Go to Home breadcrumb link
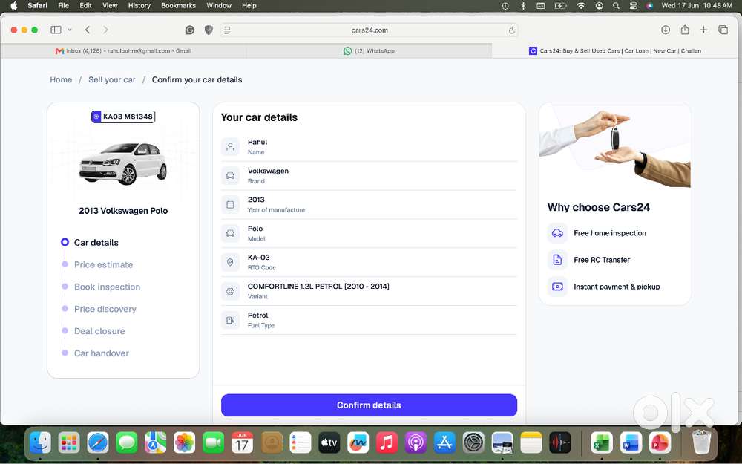Viewport: 742px width, 464px height. [61, 79]
